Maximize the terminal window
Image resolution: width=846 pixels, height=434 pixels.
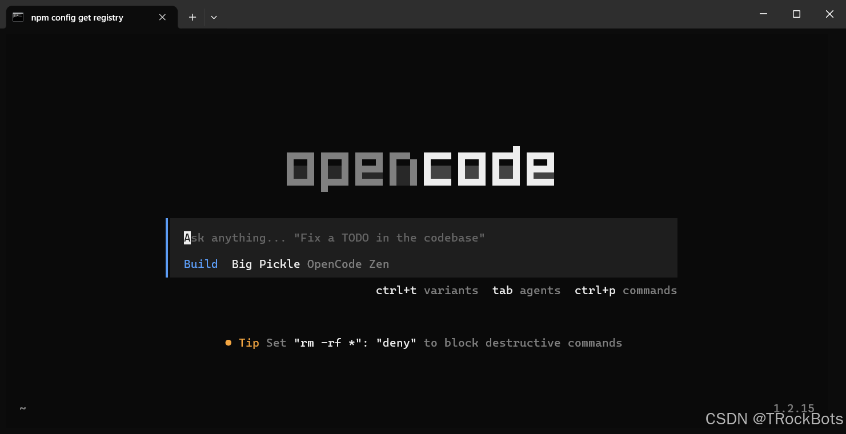point(796,14)
